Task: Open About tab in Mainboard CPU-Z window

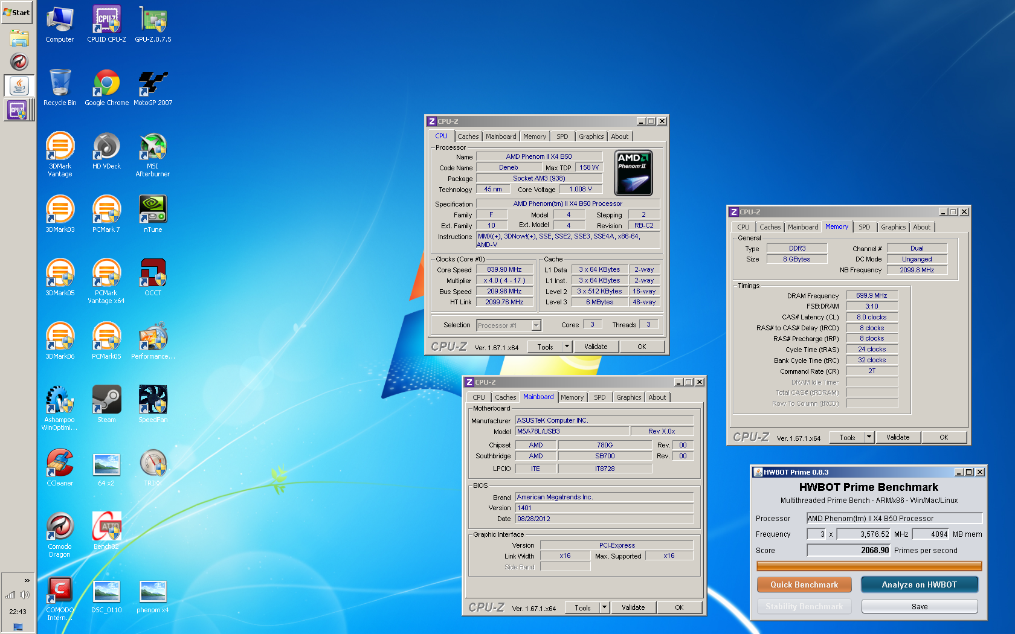Action: (x=657, y=397)
